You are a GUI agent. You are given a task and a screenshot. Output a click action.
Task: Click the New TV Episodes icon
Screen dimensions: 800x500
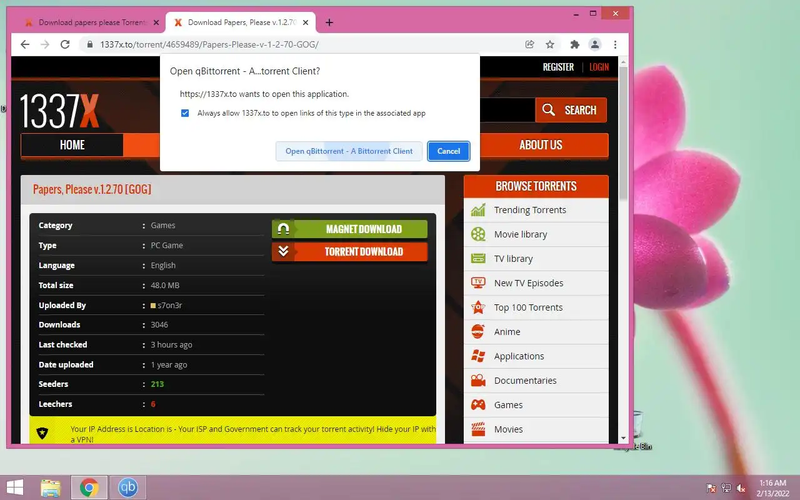pos(478,283)
